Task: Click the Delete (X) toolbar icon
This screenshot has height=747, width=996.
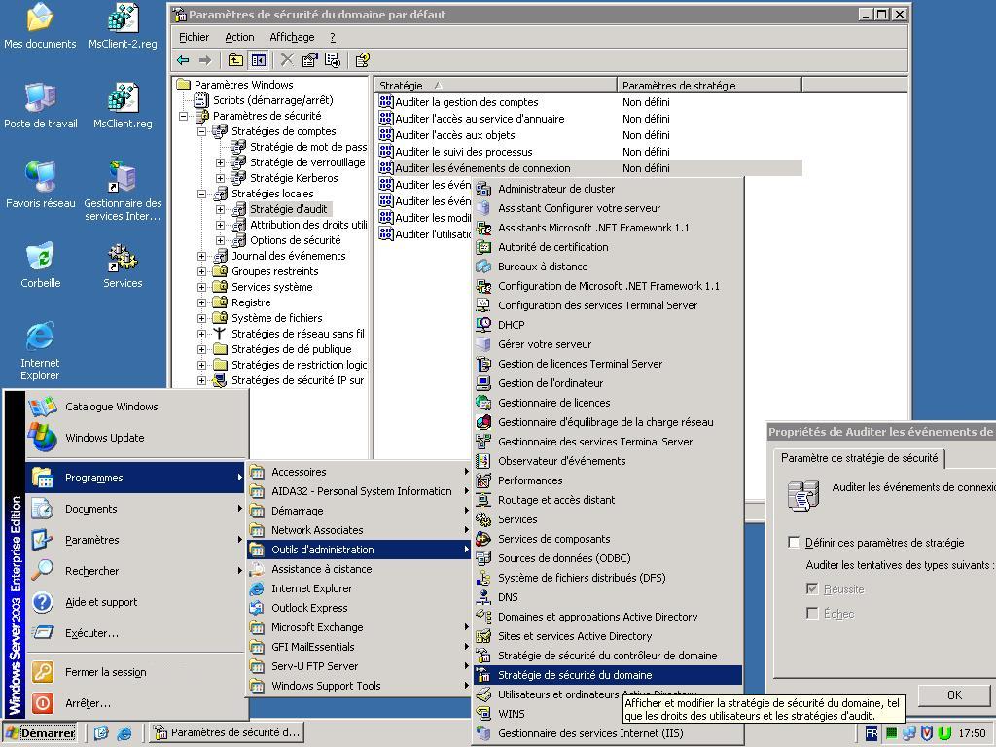Action: [287, 60]
